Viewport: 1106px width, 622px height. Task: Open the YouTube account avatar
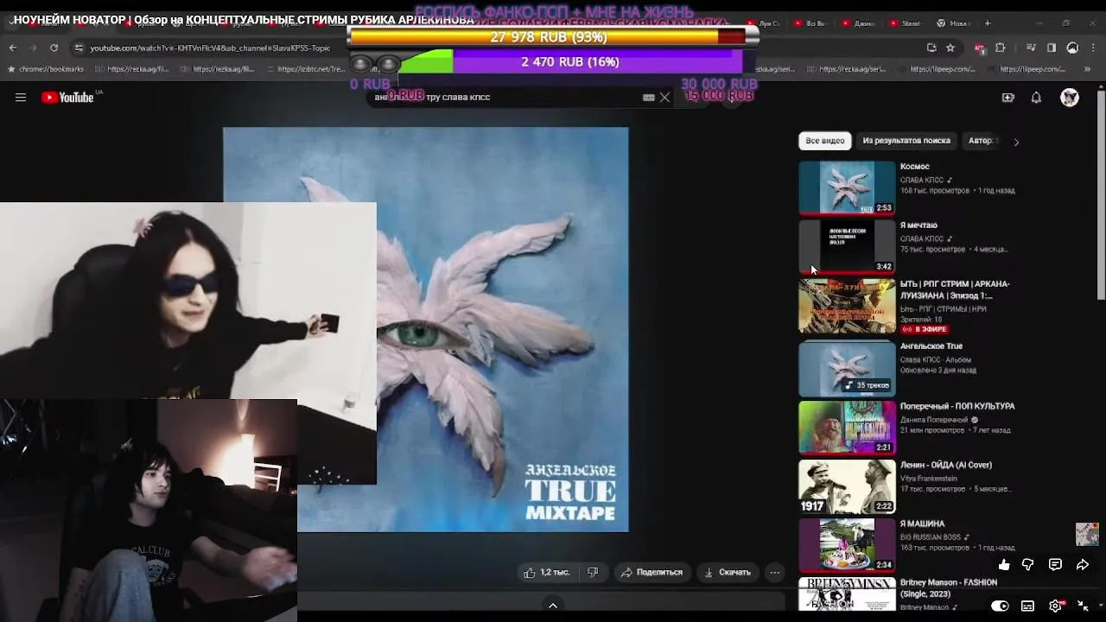coord(1070,98)
